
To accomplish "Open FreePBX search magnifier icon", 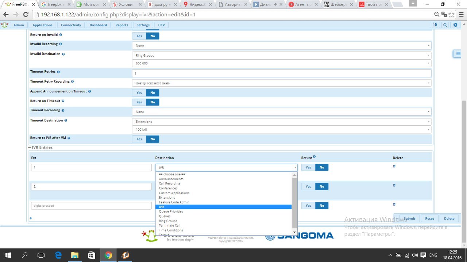I will click(x=445, y=25).
